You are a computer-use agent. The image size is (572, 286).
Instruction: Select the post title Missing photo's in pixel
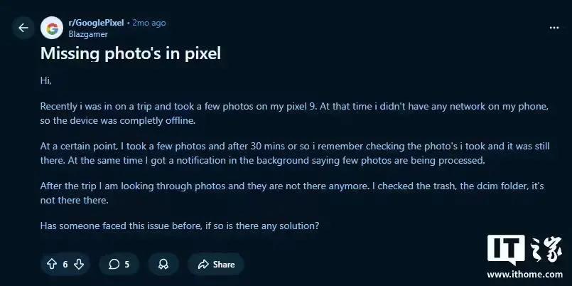coord(131,53)
